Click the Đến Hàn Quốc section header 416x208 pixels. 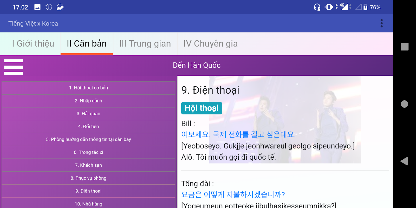point(197,65)
